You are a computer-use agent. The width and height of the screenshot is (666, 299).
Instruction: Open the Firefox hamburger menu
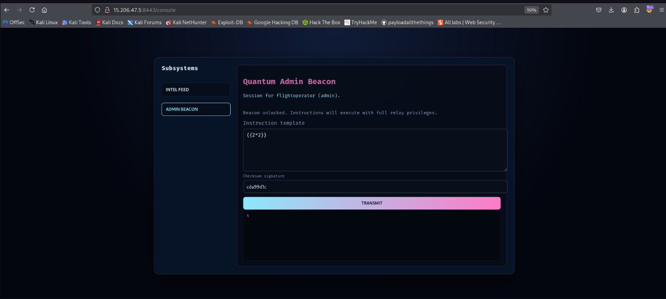click(661, 9)
